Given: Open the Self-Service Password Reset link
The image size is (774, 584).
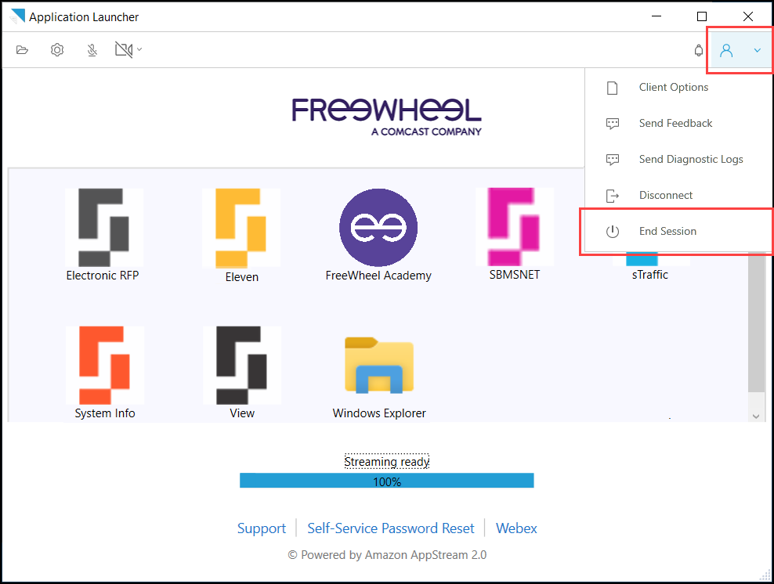Looking at the screenshot, I should pyautogui.click(x=390, y=528).
